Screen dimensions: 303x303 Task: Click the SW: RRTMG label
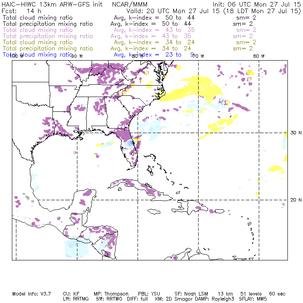[x=109, y=299]
